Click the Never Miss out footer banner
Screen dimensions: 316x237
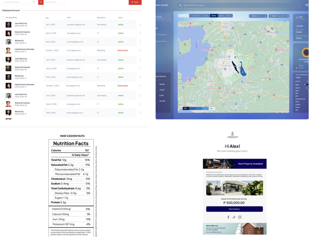pyautogui.click(x=234, y=228)
